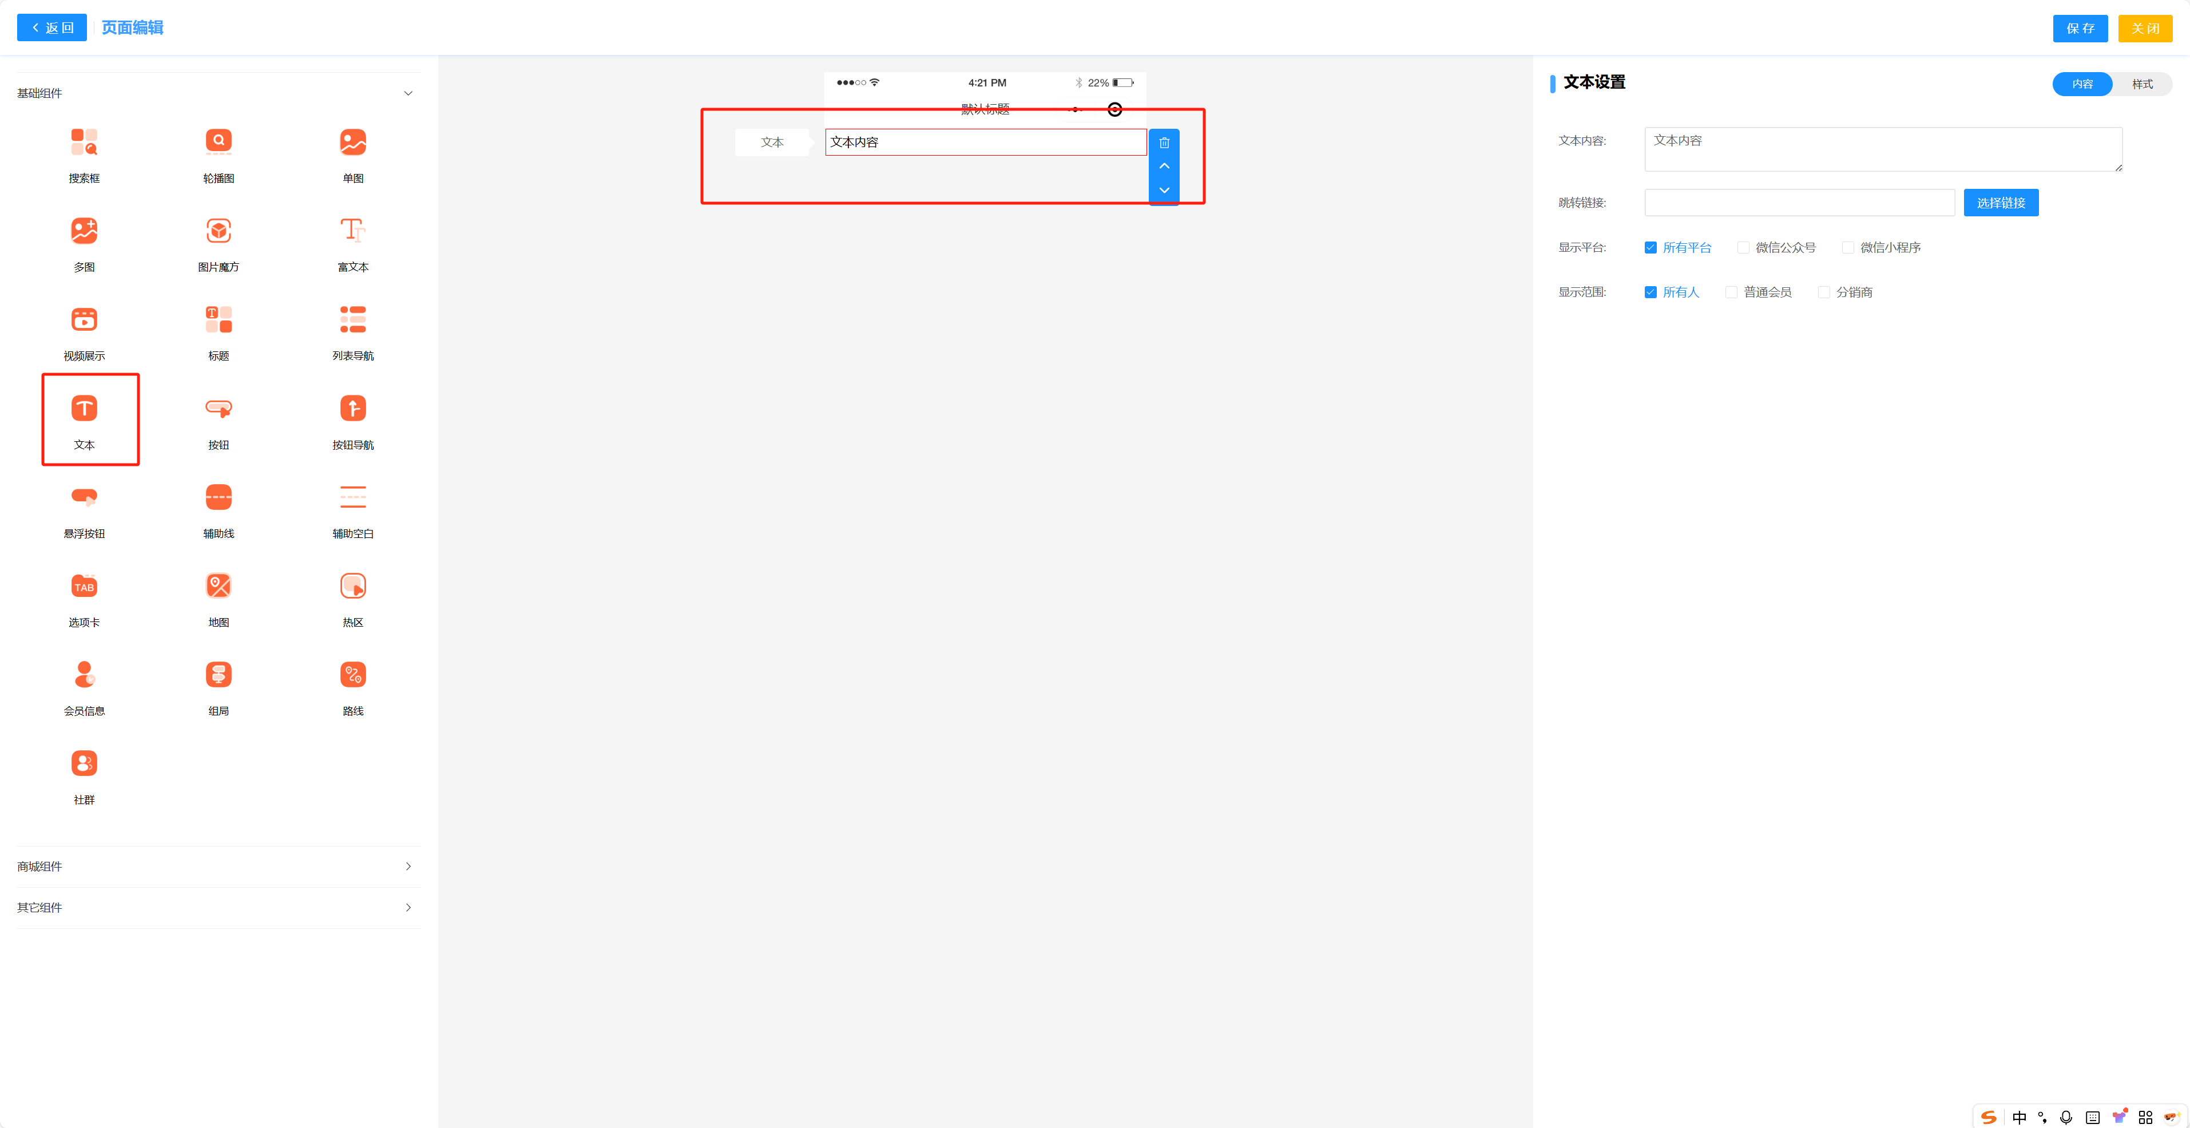The image size is (2190, 1128).
Task: Check the 微信公众号 platform checkbox
Action: pyautogui.click(x=1743, y=248)
